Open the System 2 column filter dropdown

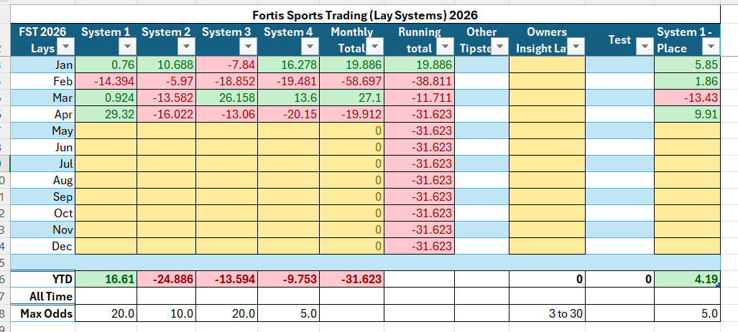(187, 47)
